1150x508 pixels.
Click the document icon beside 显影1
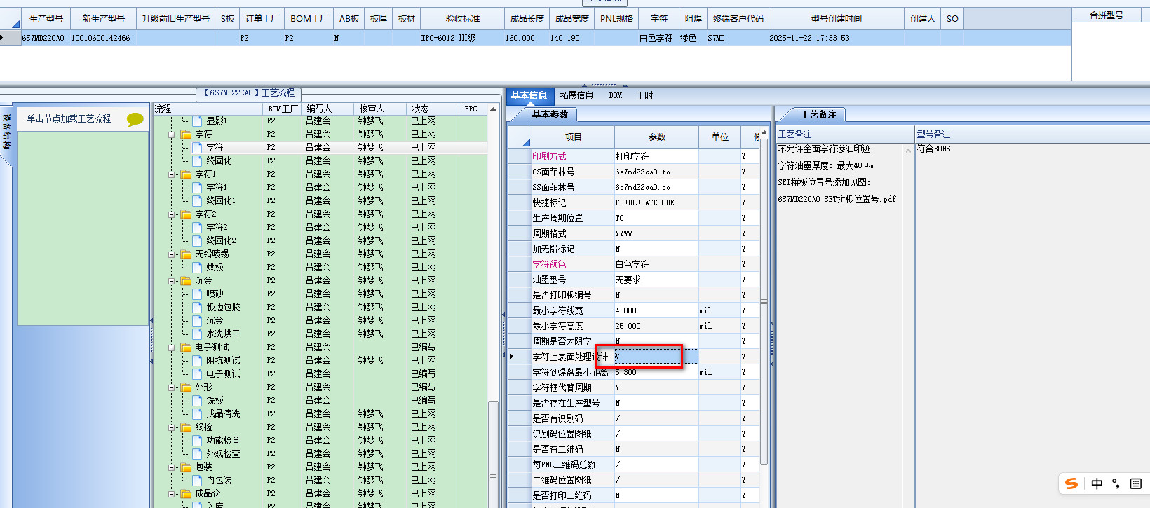click(x=197, y=121)
